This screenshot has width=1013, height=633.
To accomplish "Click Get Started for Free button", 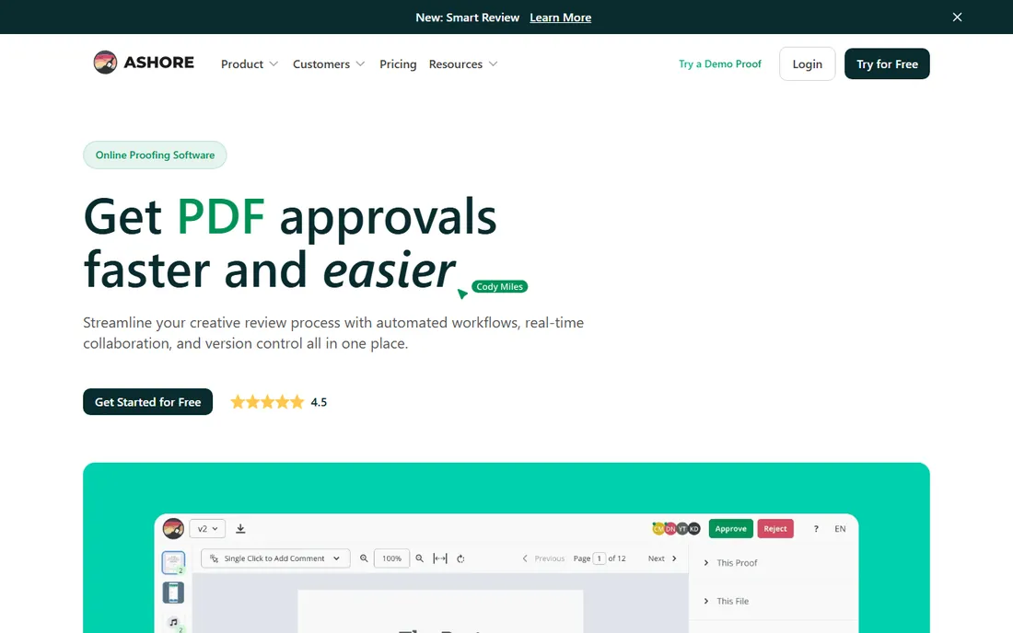I will [x=148, y=402].
